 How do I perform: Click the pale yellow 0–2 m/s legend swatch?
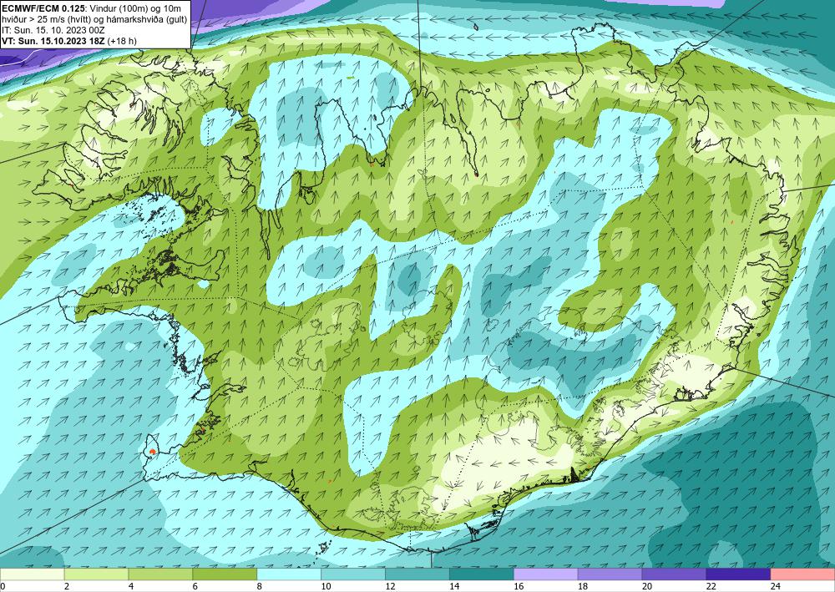(32, 574)
